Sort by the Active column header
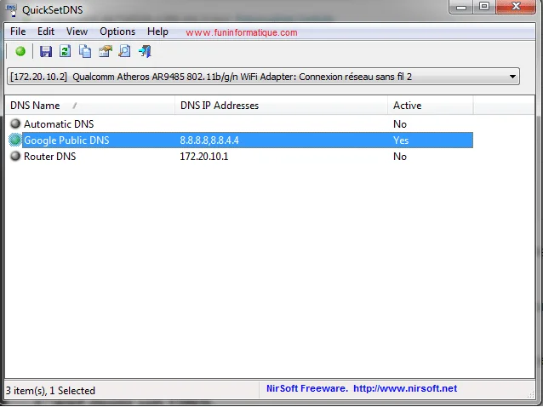 [x=430, y=106]
